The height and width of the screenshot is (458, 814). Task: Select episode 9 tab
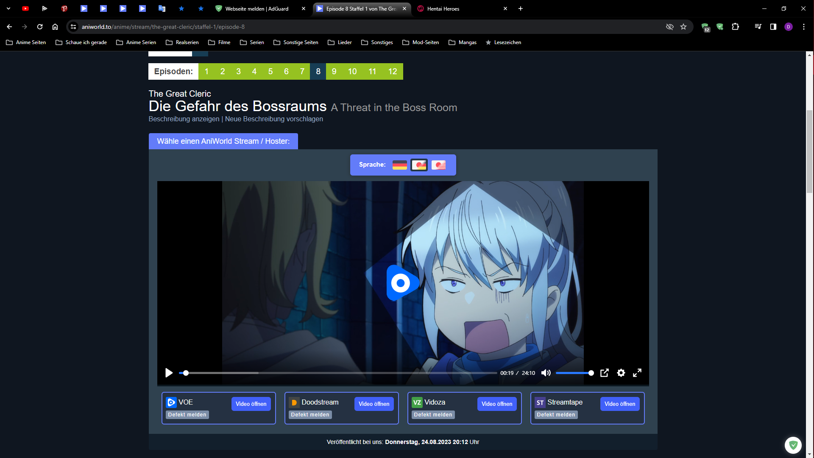click(x=334, y=71)
